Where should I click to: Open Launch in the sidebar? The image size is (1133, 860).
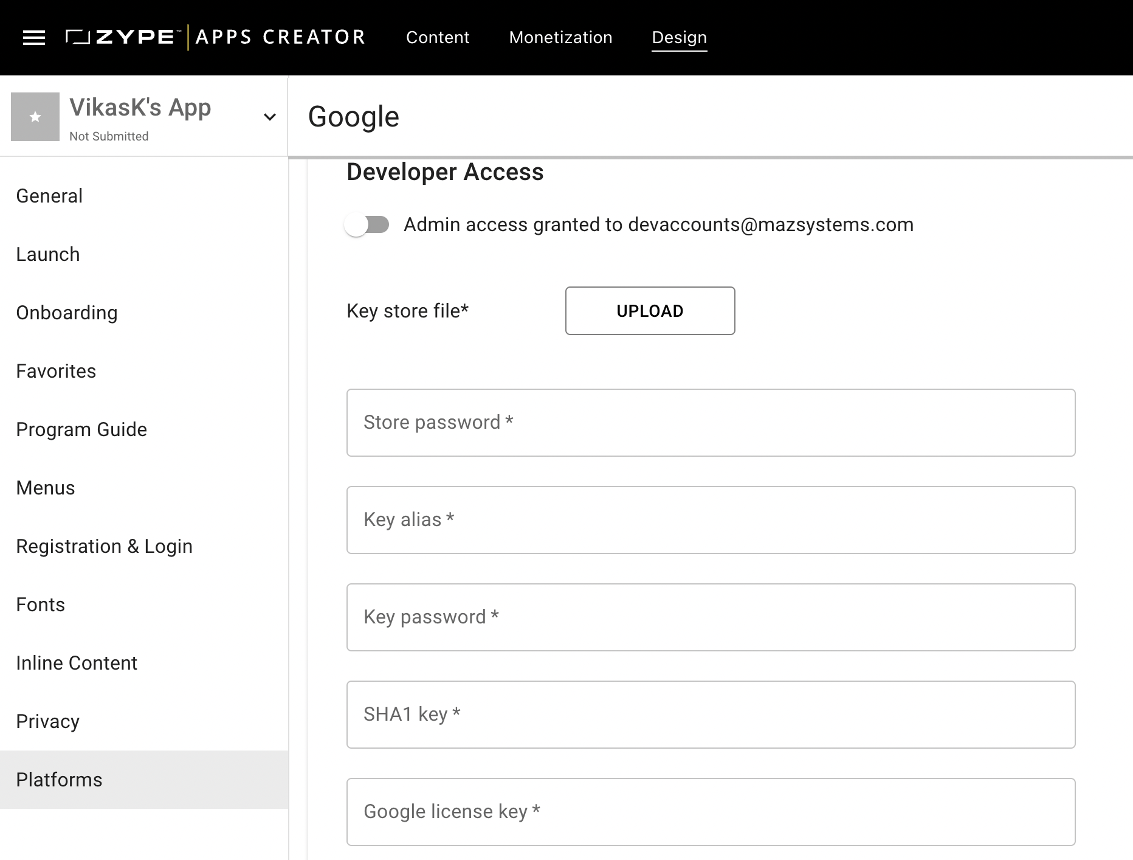click(144, 254)
